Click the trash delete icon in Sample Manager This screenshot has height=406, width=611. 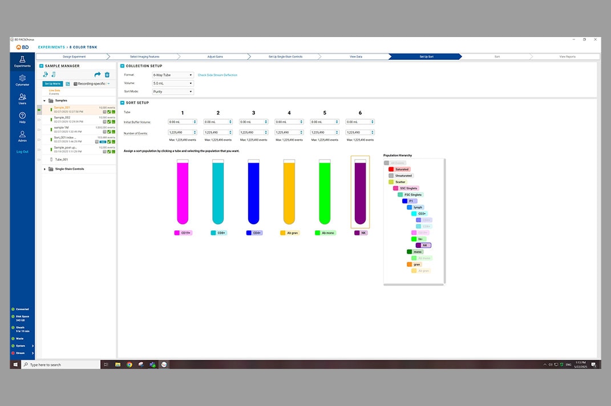tap(107, 75)
